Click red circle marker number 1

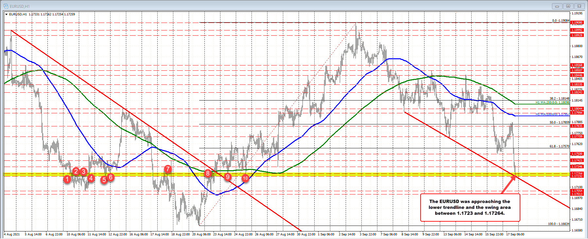pos(67,179)
